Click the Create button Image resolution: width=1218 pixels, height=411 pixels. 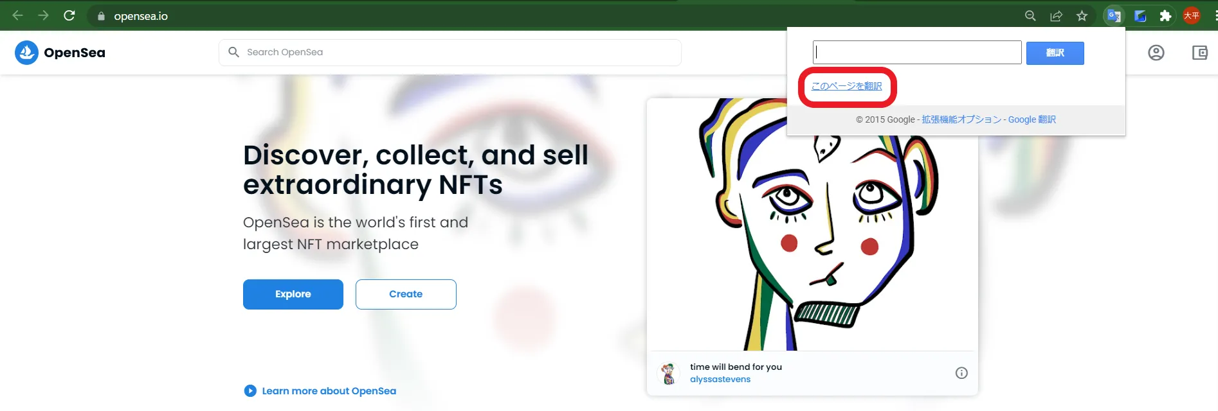pyautogui.click(x=406, y=294)
